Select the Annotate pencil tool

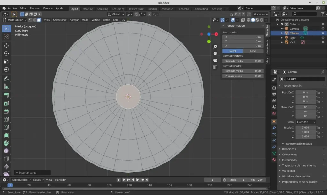click(6, 79)
